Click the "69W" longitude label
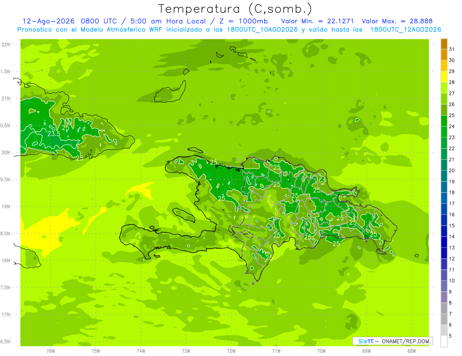This screenshot has width=462, height=356. 367,351
